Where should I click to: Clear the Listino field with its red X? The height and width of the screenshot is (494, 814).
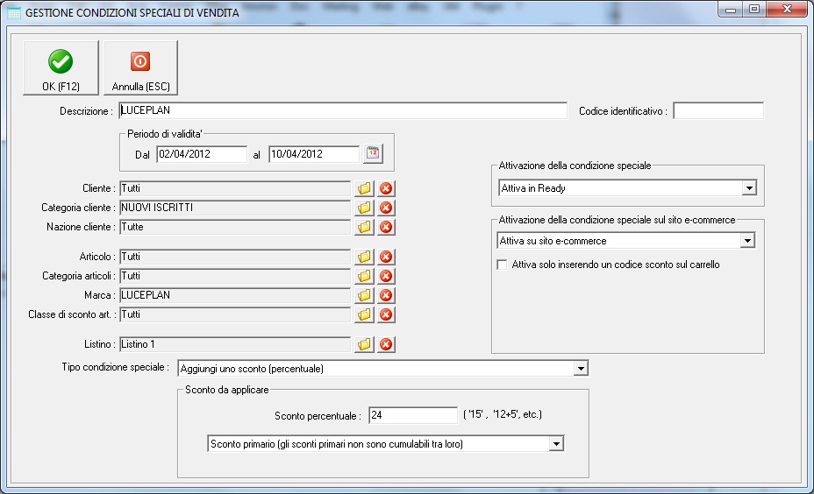pos(386,344)
